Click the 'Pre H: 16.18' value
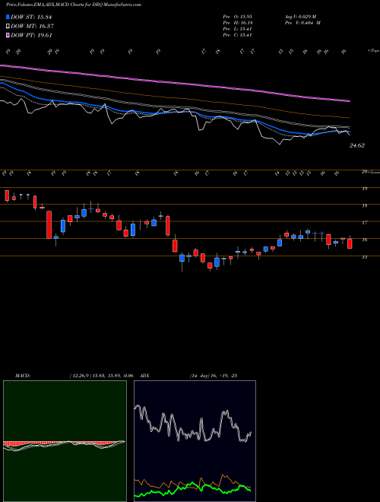The width and height of the screenshot is (380, 502). [239, 23]
